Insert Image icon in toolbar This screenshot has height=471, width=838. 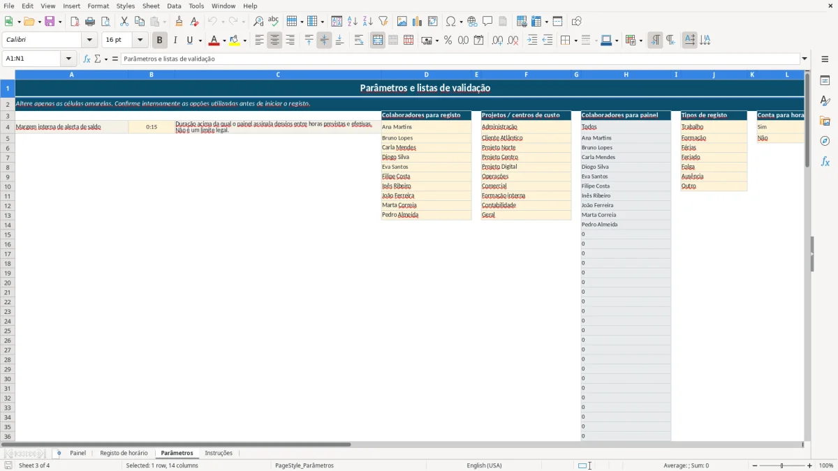pos(402,22)
